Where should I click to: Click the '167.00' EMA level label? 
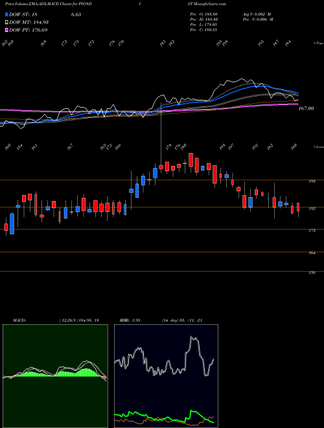click(x=306, y=109)
